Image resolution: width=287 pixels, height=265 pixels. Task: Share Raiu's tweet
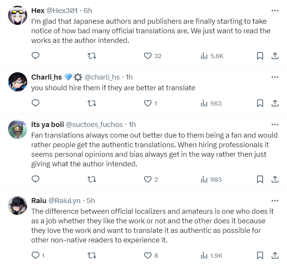point(275,255)
